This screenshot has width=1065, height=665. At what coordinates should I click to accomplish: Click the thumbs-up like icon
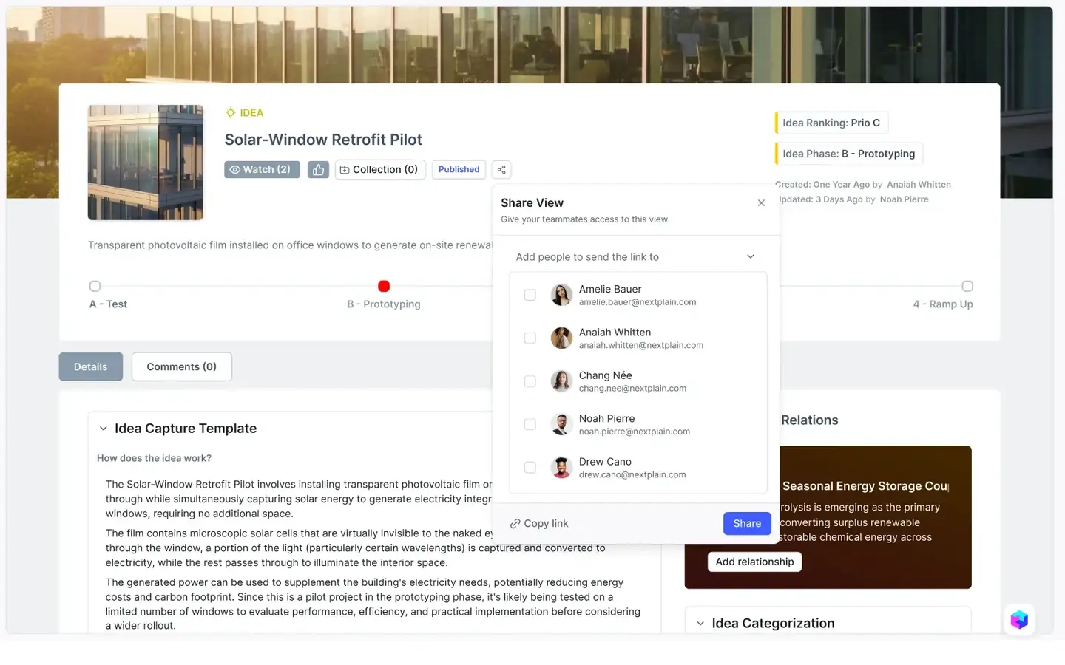[x=318, y=170]
